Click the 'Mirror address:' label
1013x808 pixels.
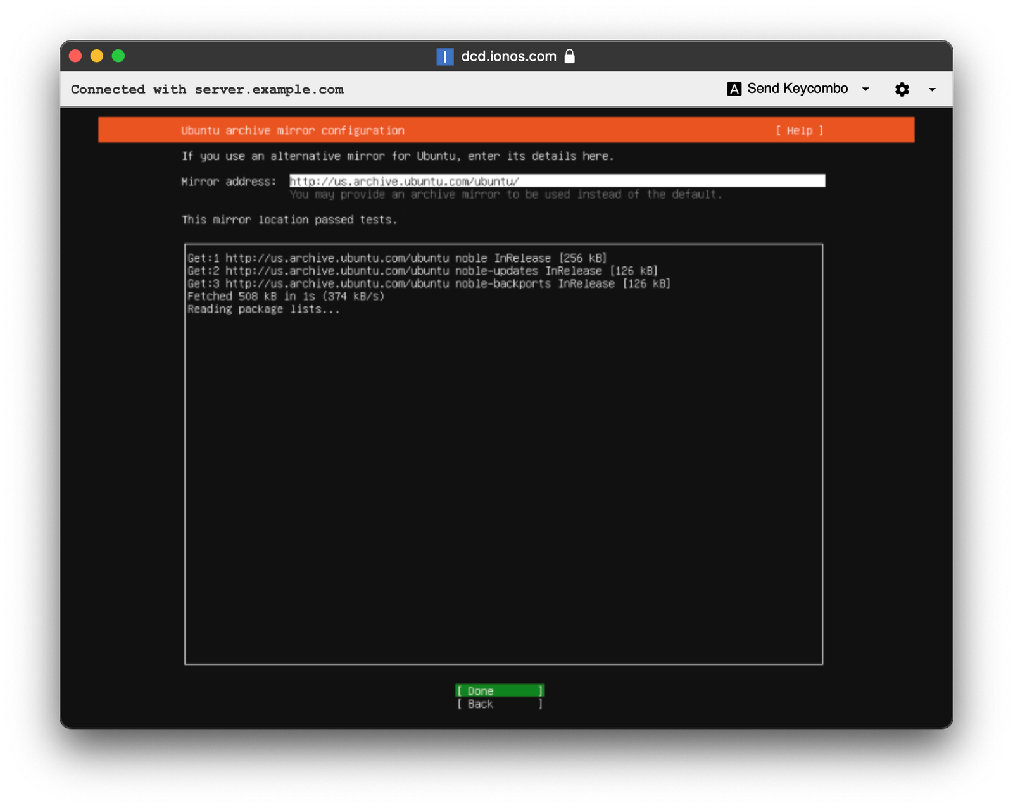click(x=229, y=182)
